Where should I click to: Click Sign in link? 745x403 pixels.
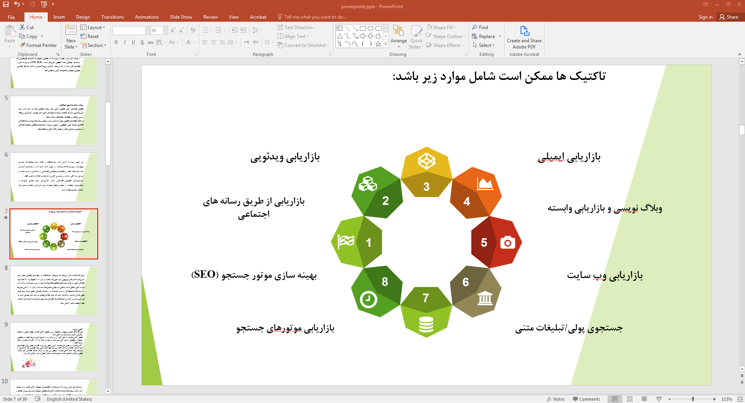pos(705,17)
